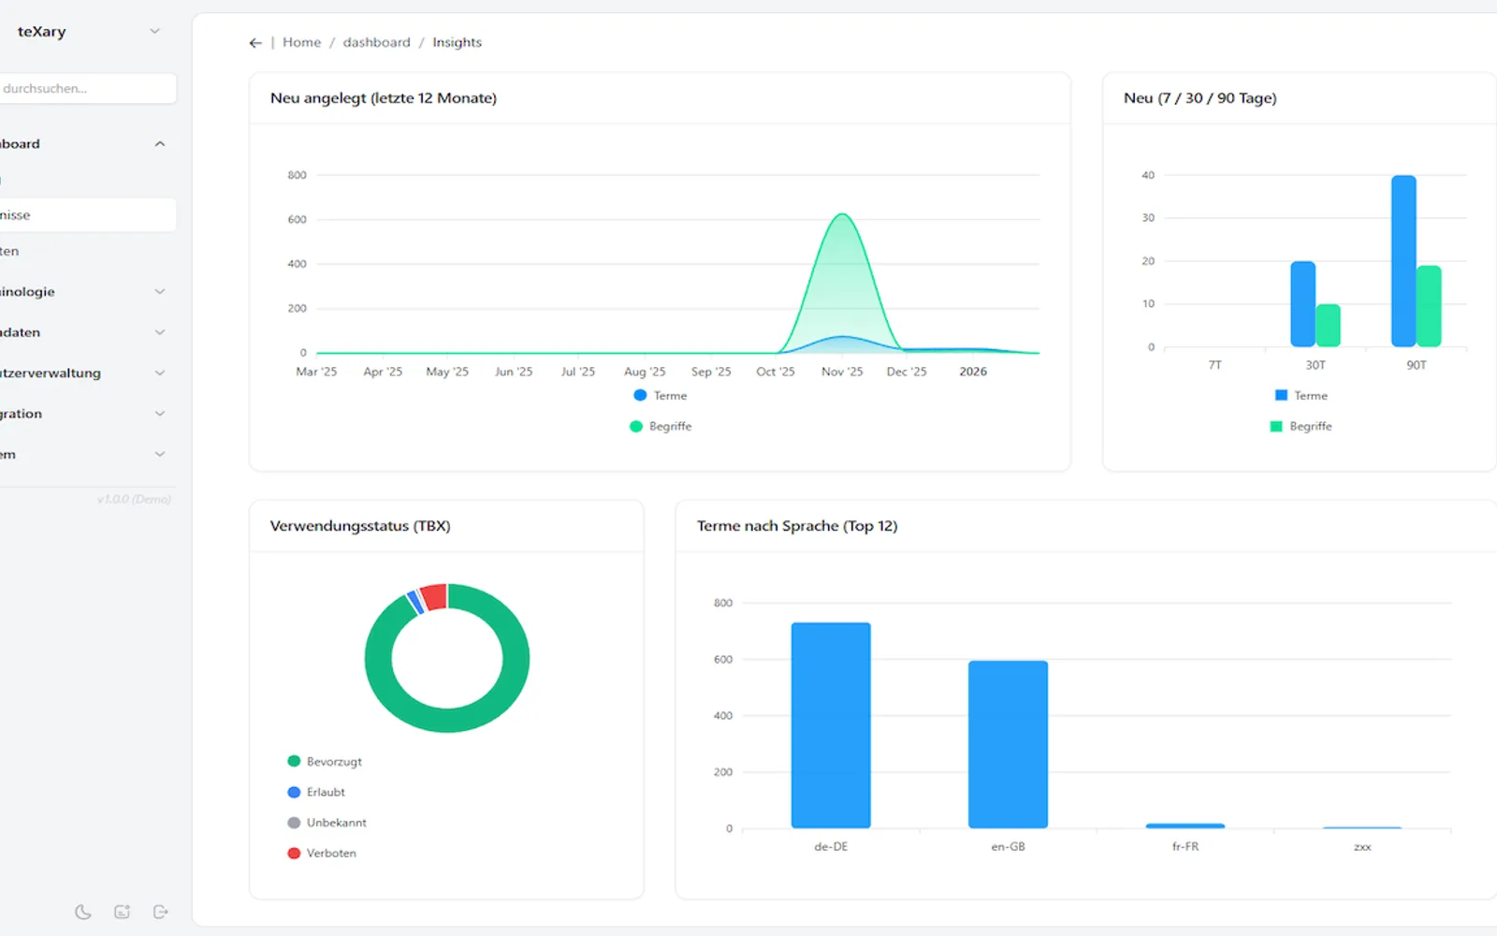Open the Home breadcrumb link
The width and height of the screenshot is (1497, 936).
(x=301, y=43)
